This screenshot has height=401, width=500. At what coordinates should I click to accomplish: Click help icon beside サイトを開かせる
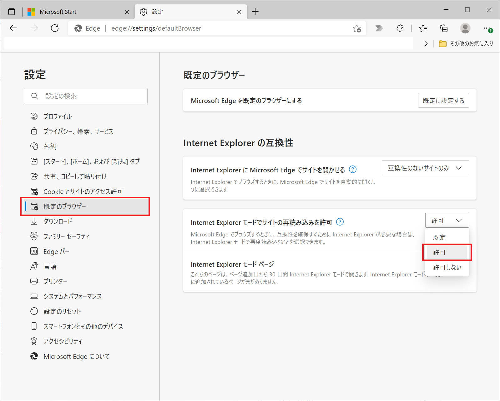click(353, 169)
